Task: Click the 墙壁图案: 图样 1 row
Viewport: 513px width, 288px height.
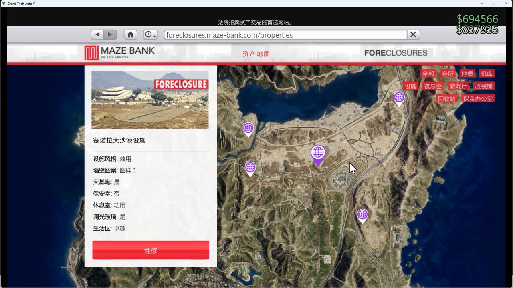Action: [x=115, y=170]
